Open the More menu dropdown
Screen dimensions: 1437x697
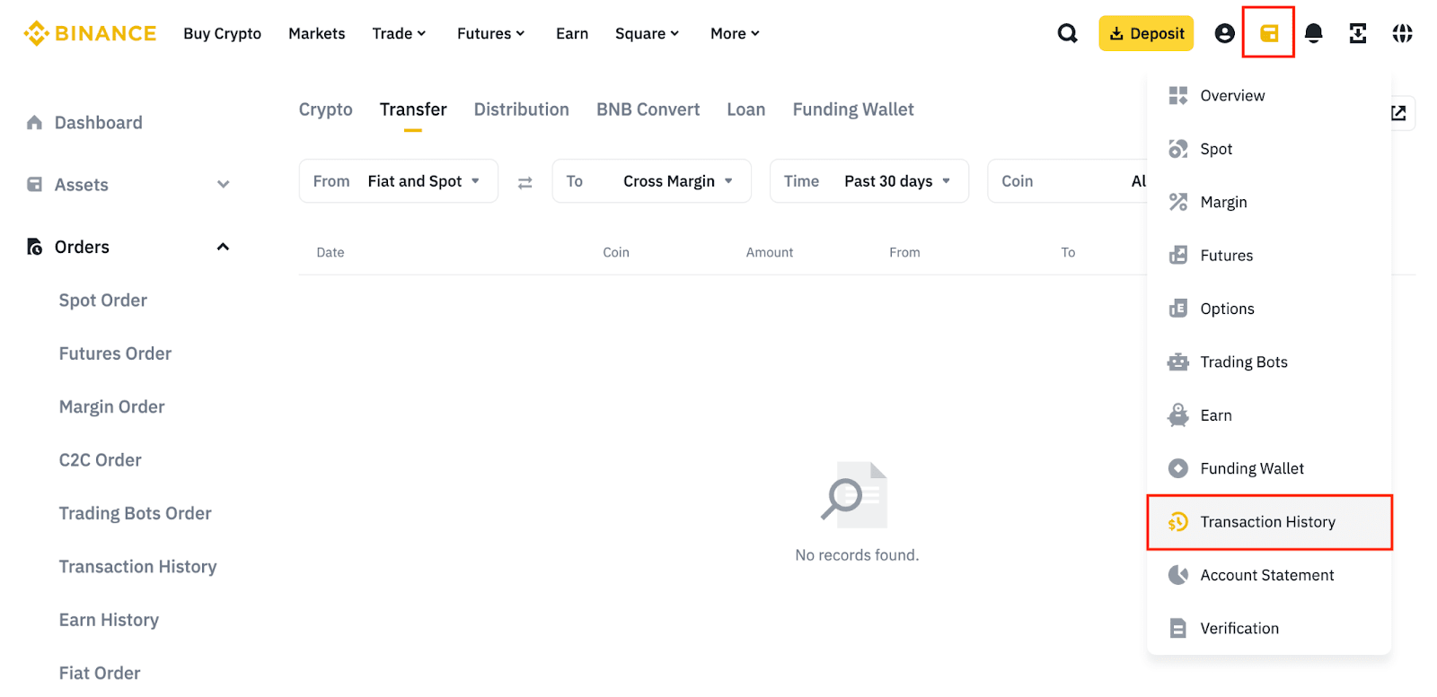[735, 33]
